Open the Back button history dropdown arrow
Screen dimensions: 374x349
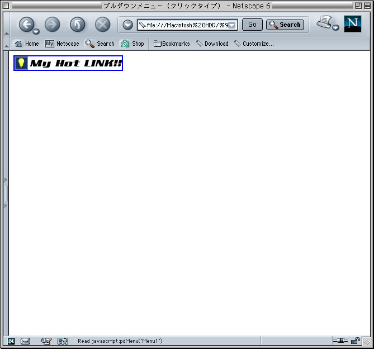coord(36,31)
